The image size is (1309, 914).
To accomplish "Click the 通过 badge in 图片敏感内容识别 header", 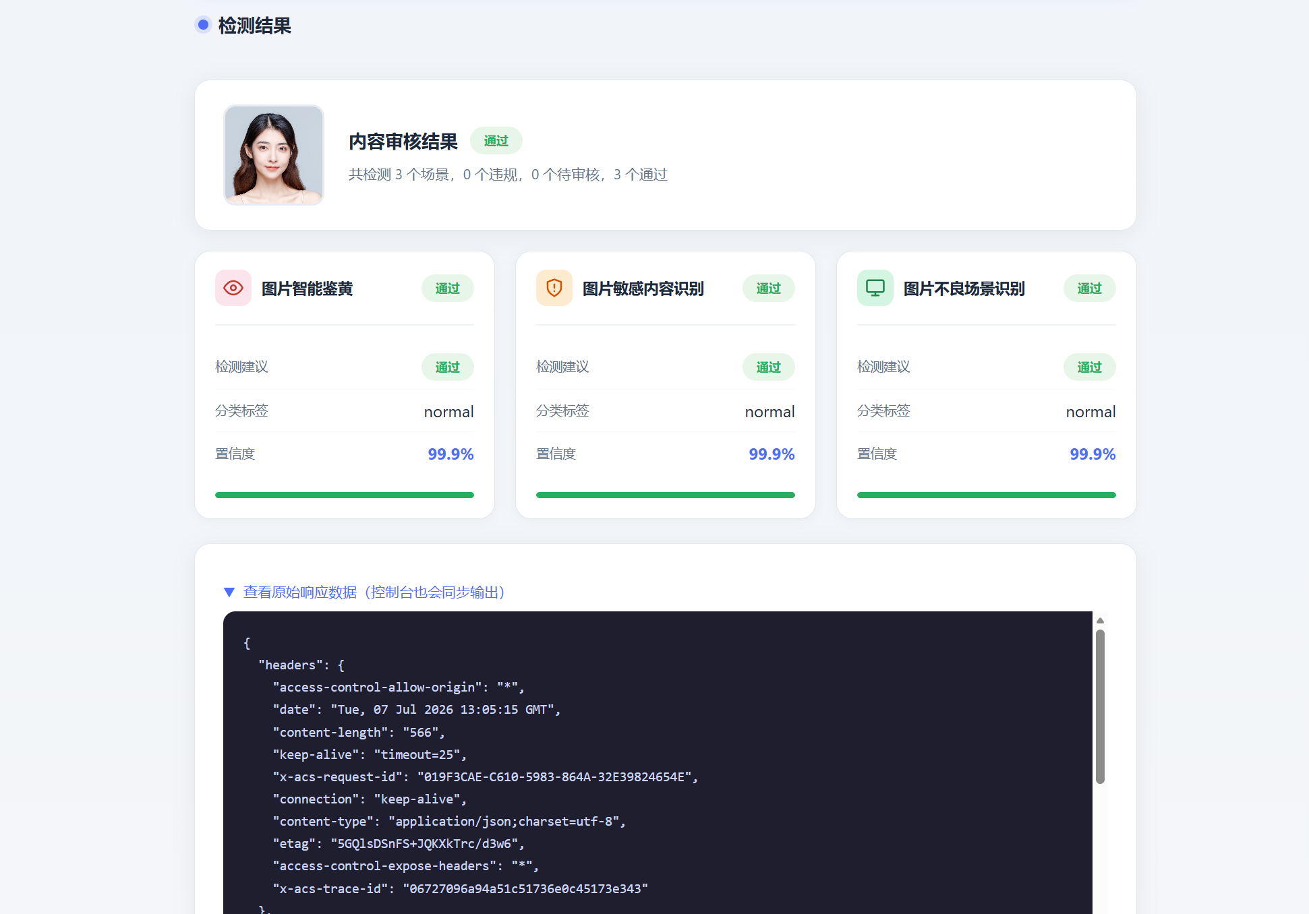I will click(x=769, y=288).
